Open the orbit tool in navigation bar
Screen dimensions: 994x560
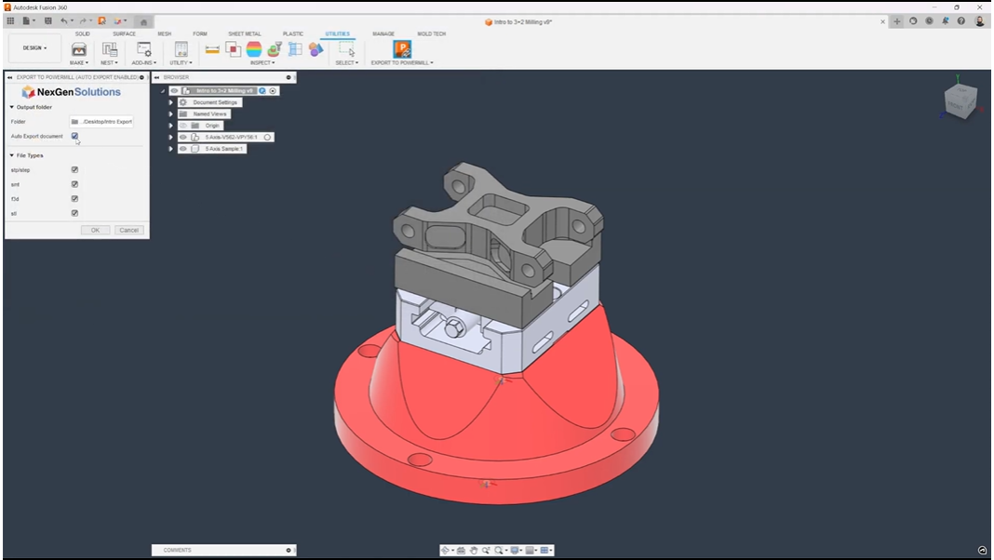pyautogui.click(x=445, y=551)
